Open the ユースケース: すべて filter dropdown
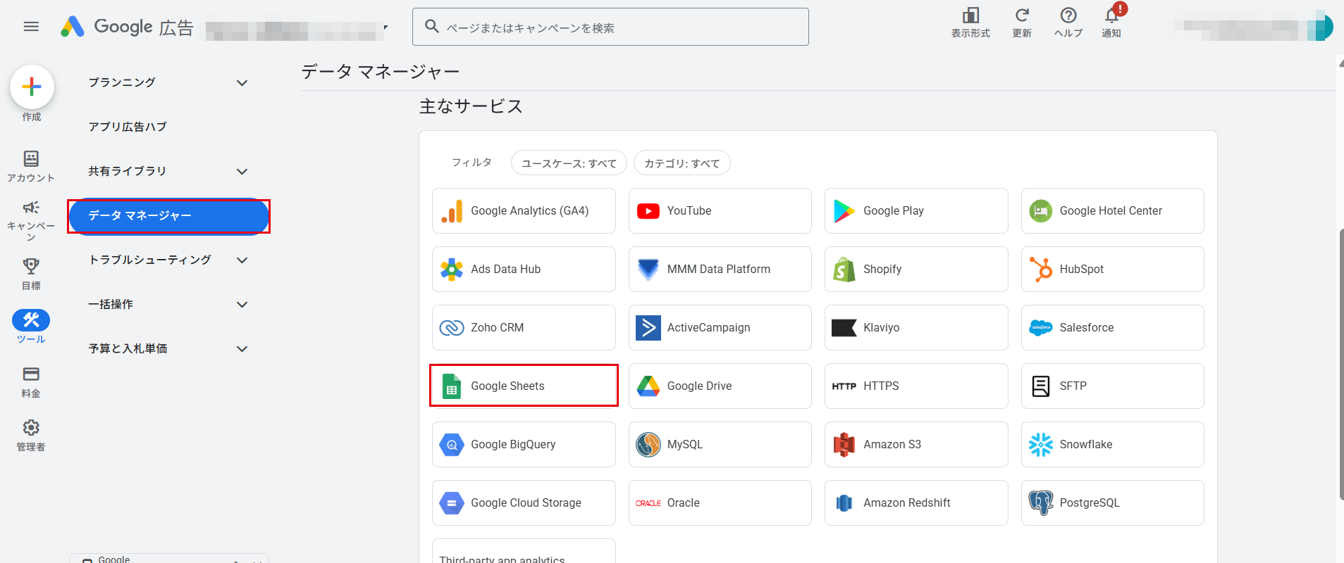1344x563 pixels. [x=569, y=163]
